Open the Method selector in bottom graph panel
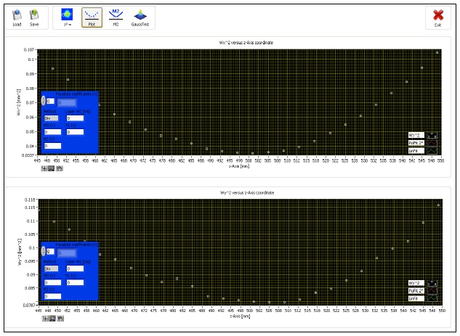The width and height of the screenshot is (460, 336). pos(51,267)
